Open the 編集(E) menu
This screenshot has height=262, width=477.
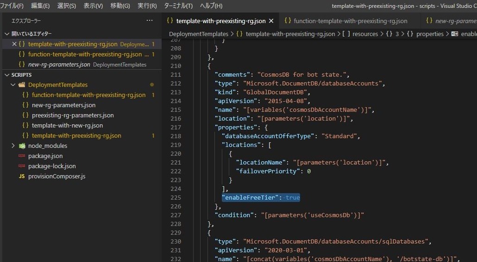coord(40,6)
